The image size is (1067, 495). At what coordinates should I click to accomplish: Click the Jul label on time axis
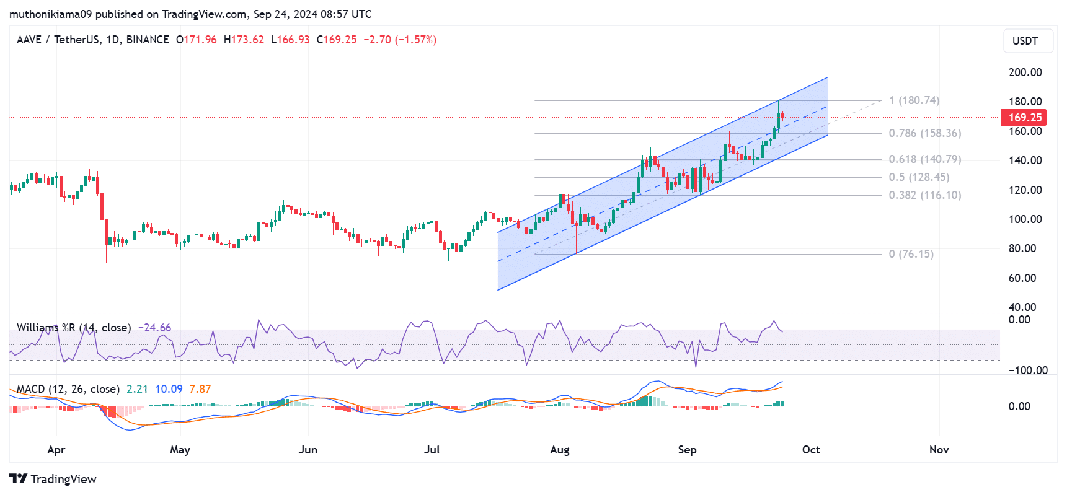point(432,450)
